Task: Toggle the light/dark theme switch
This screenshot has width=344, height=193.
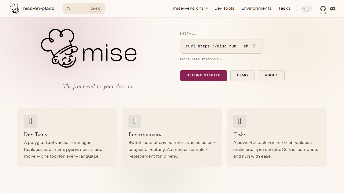Action: [306, 9]
